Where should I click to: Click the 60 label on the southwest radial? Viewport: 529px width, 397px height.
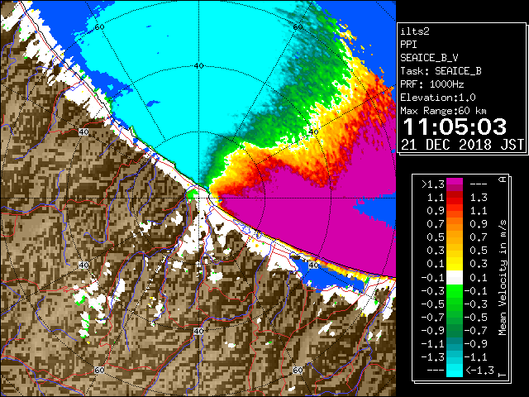click(99, 371)
